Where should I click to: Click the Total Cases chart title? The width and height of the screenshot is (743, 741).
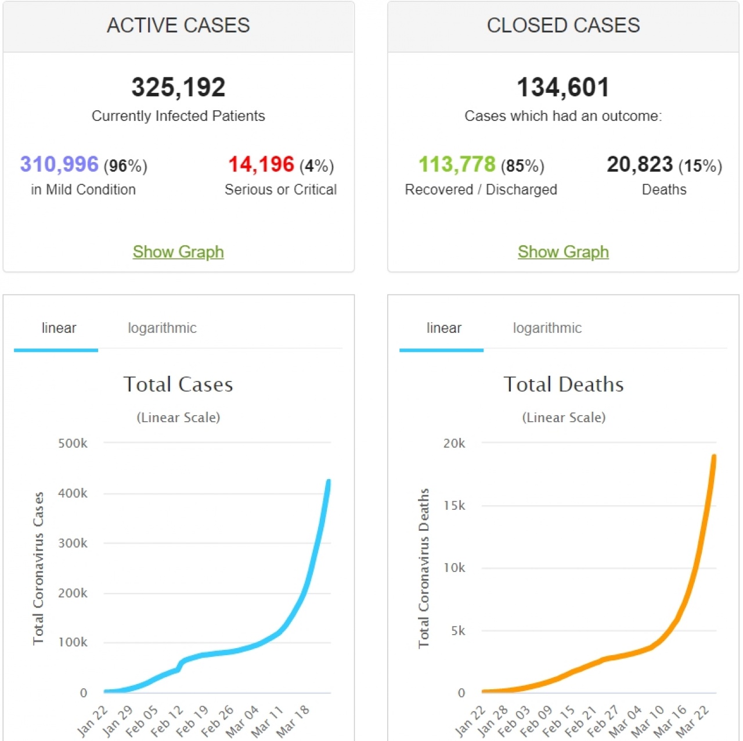(x=178, y=384)
